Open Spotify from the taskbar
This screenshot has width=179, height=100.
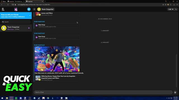coord(16,98)
